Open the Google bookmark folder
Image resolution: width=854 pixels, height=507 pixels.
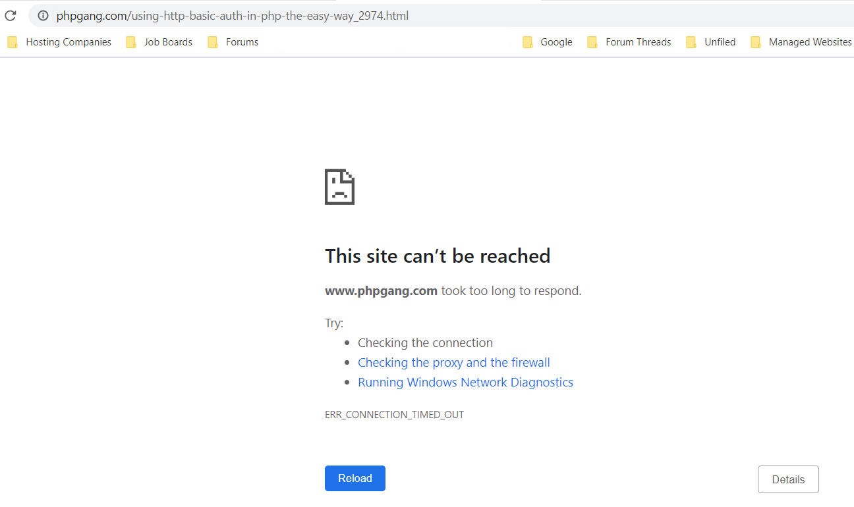click(x=548, y=42)
